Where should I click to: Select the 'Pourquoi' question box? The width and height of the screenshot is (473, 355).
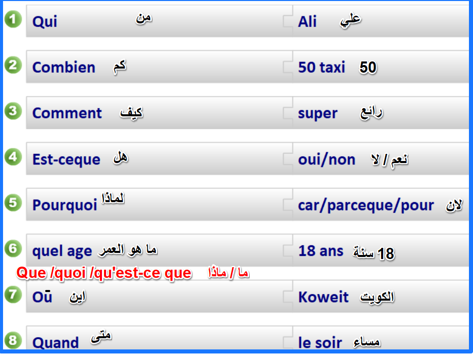157,204
